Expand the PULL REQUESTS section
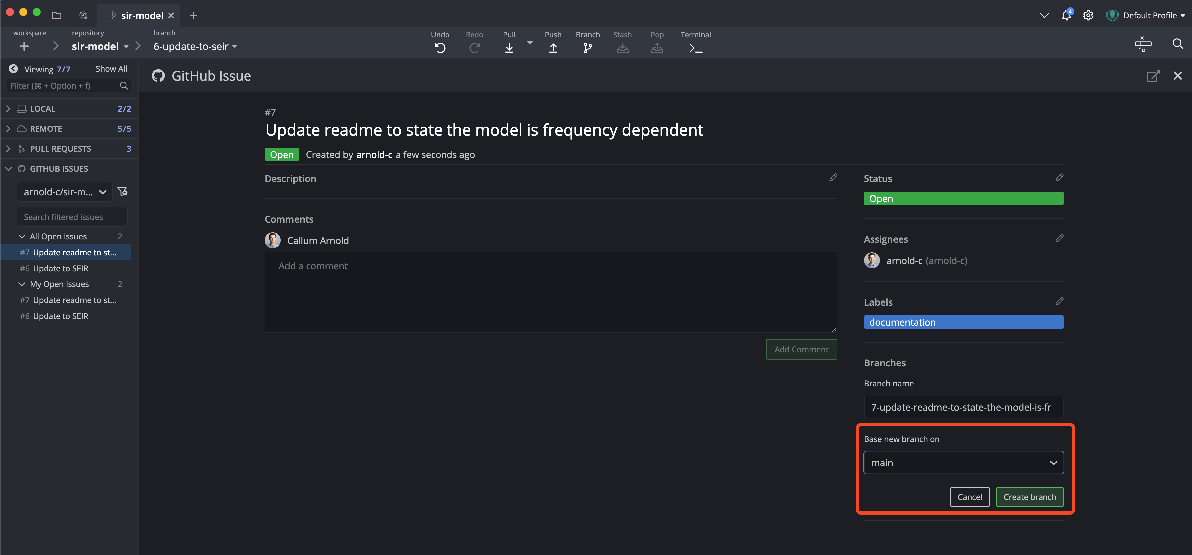 click(x=8, y=148)
